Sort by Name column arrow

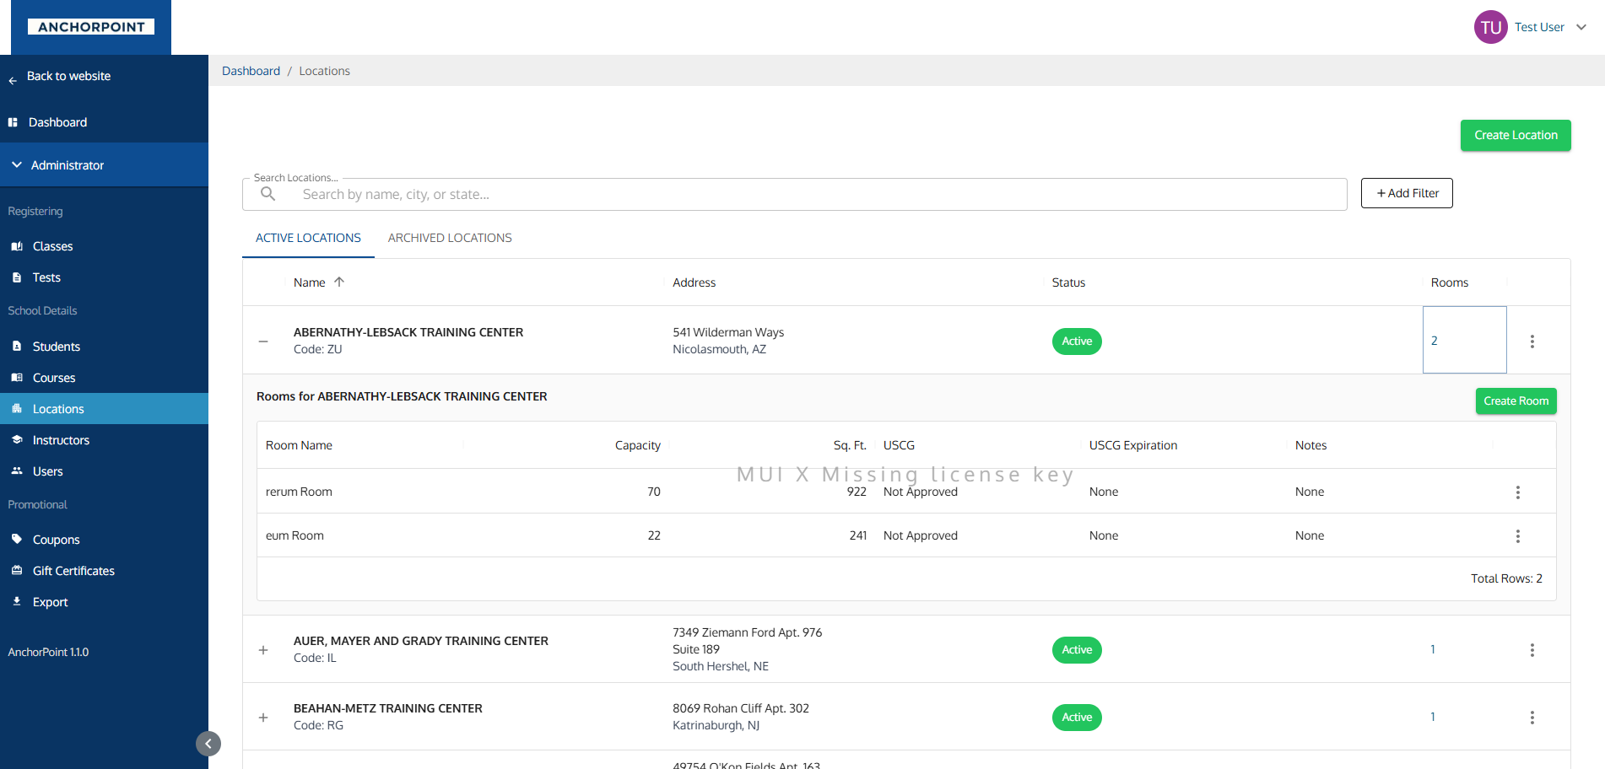point(339,282)
